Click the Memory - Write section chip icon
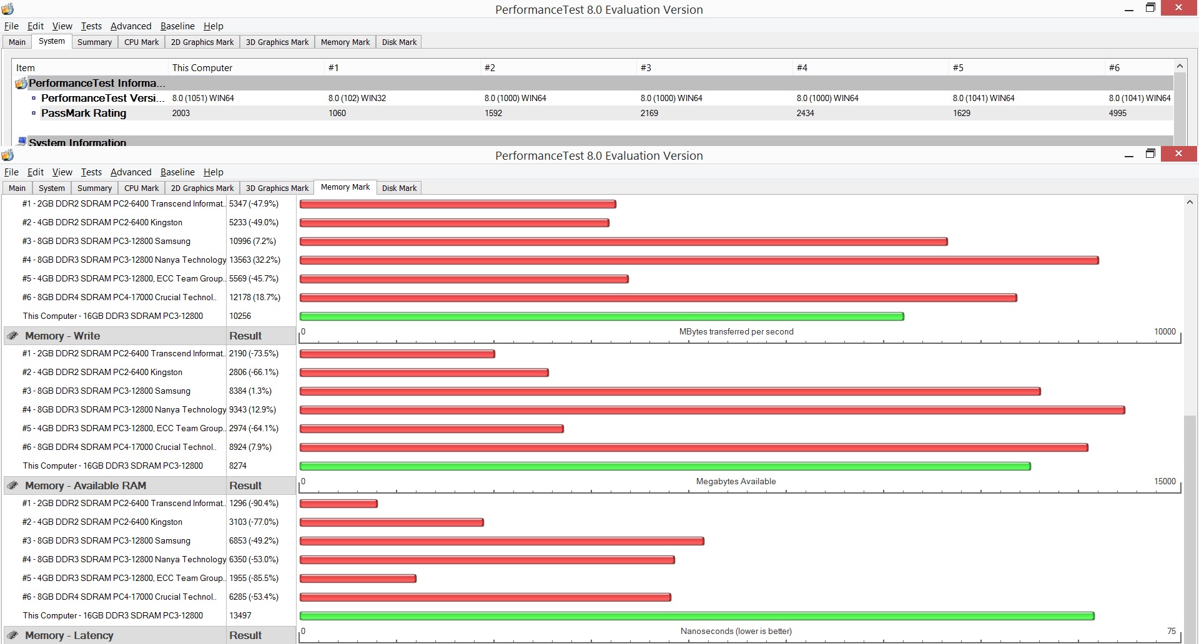1199x644 pixels. click(x=12, y=336)
